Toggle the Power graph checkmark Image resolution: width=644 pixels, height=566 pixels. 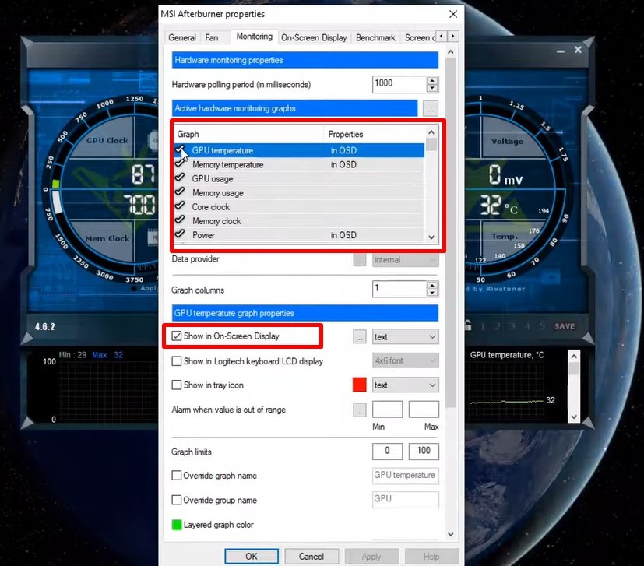coord(180,234)
